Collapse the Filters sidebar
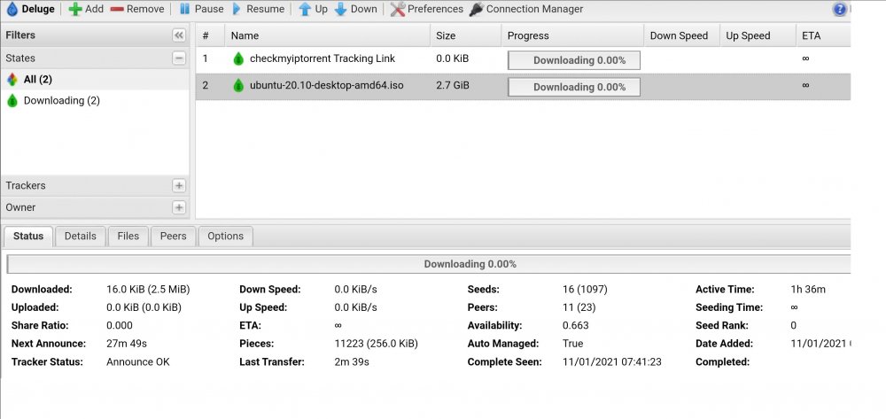The width and height of the screenshot is (886, 419). (179, 35)
